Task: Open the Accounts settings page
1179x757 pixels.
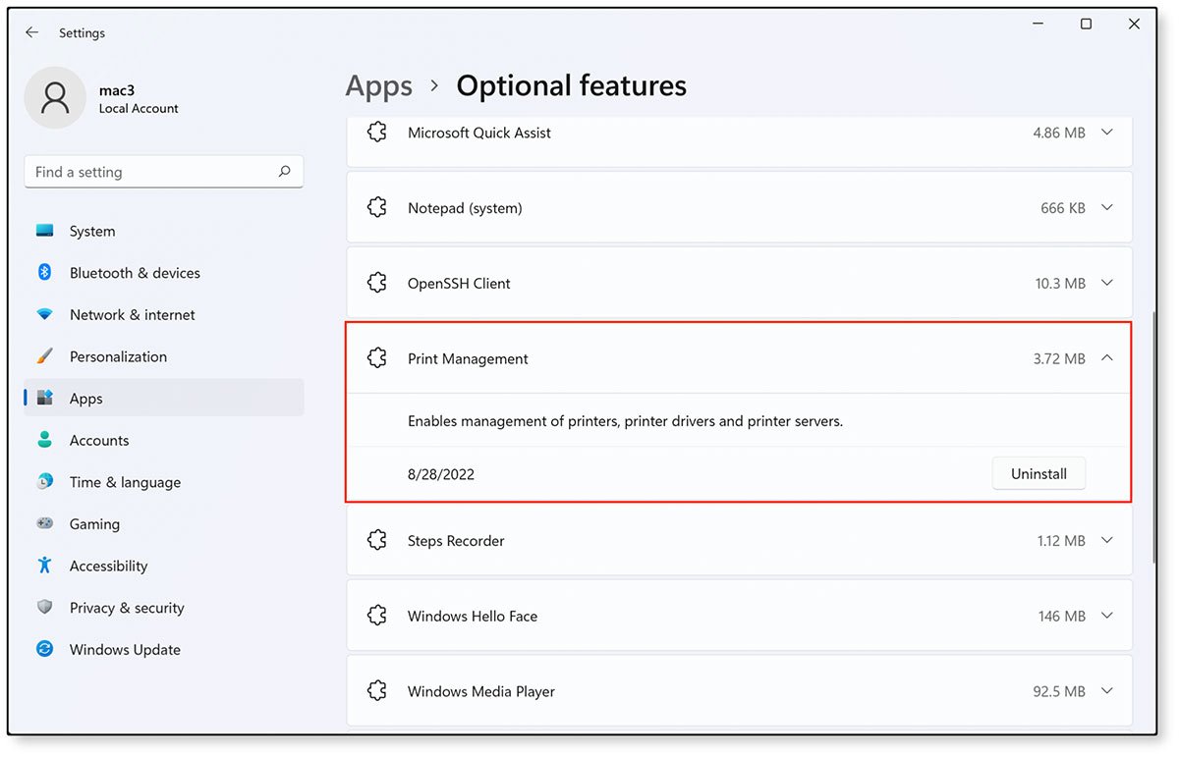Action: pyautogui.click(x=99, y=441)
